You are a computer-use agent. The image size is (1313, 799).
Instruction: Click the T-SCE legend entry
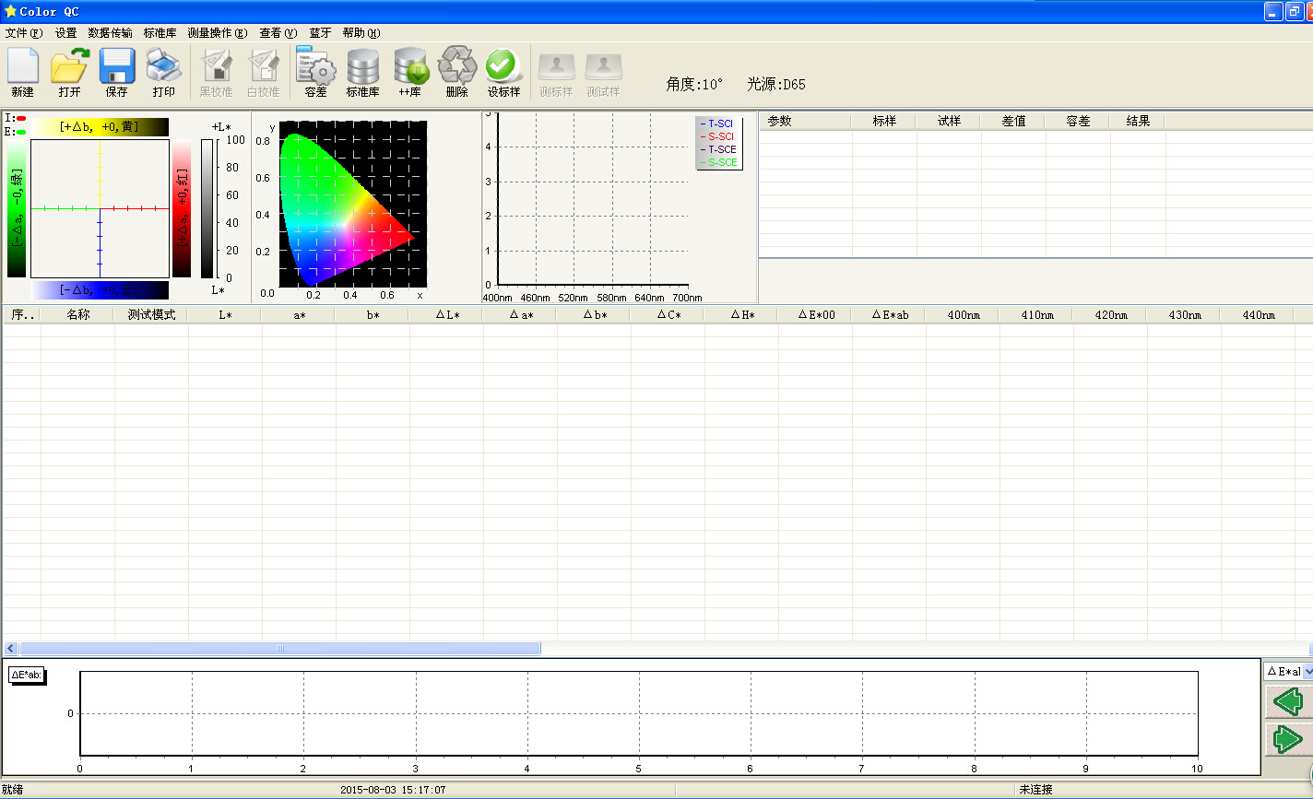717,149
